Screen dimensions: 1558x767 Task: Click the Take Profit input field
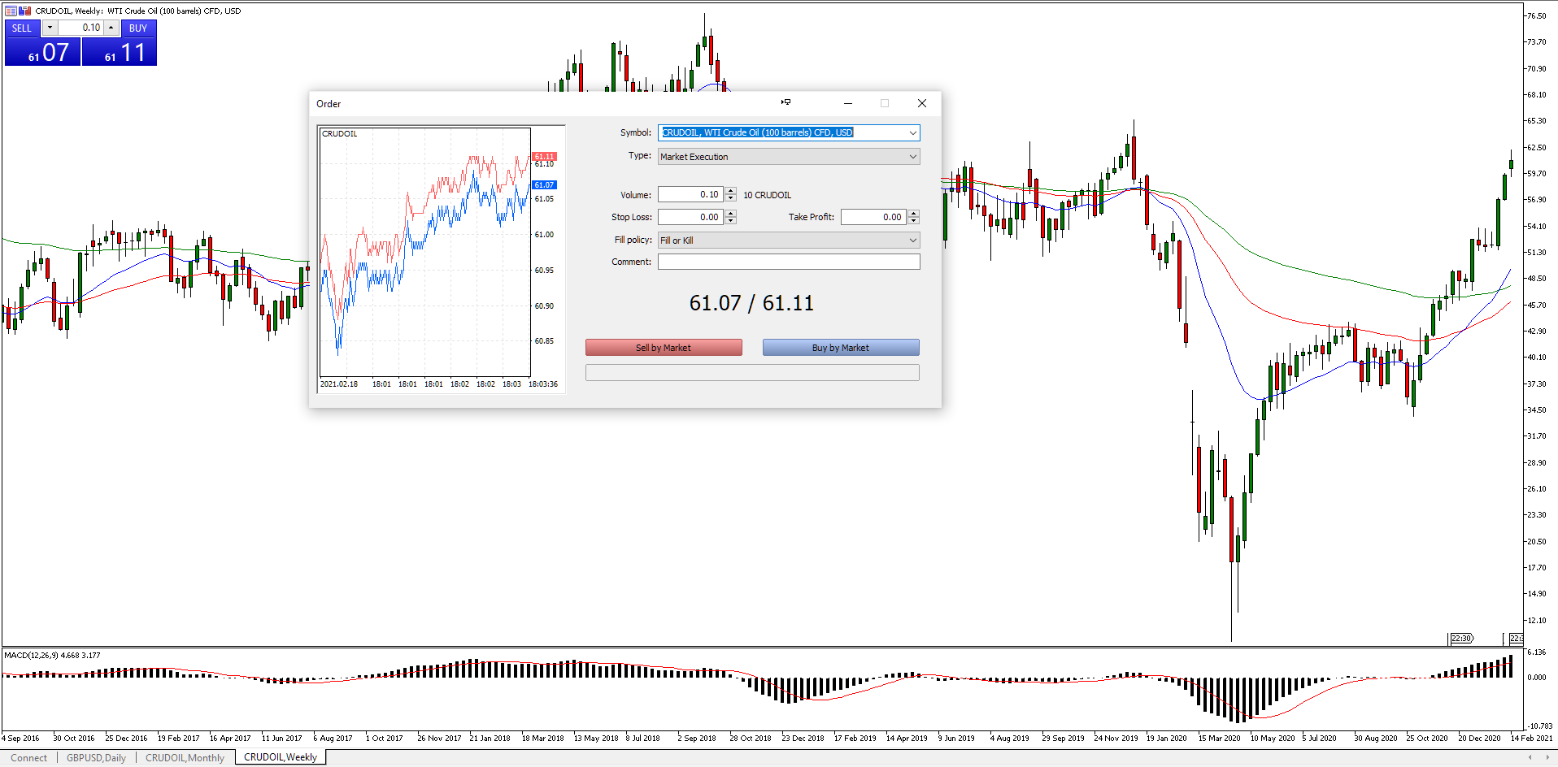[x=873, y=217]
